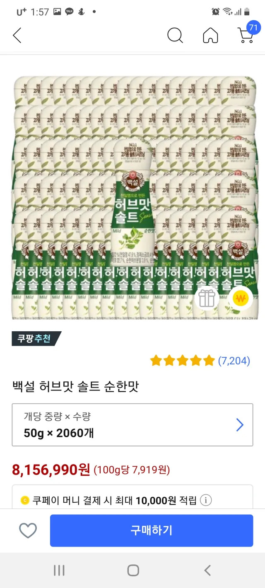Toggle the heart wishlist icon

(28, 530)
